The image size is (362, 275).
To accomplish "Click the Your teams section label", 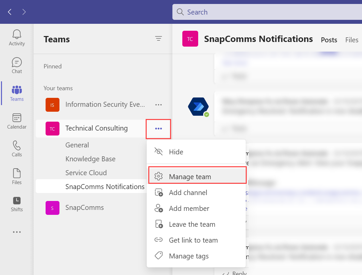I will pos(58,88).
